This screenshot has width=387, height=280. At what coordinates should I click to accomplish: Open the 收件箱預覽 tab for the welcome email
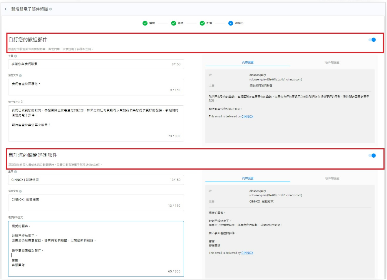[x=332, y=63]
